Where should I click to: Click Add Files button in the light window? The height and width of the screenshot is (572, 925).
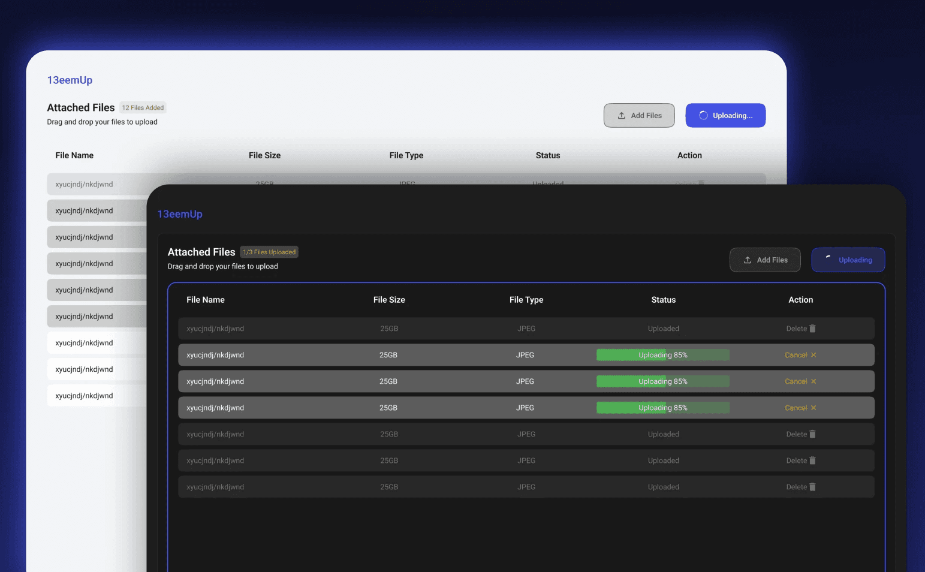639,116
